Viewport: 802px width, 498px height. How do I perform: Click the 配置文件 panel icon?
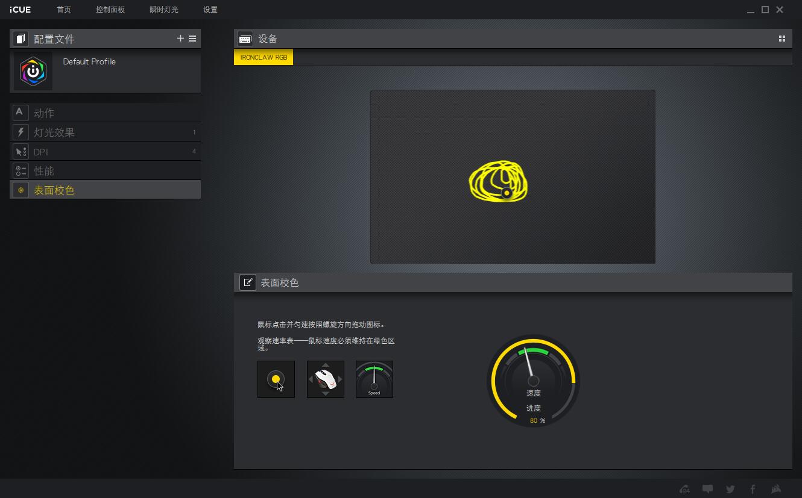pos(21,39)
